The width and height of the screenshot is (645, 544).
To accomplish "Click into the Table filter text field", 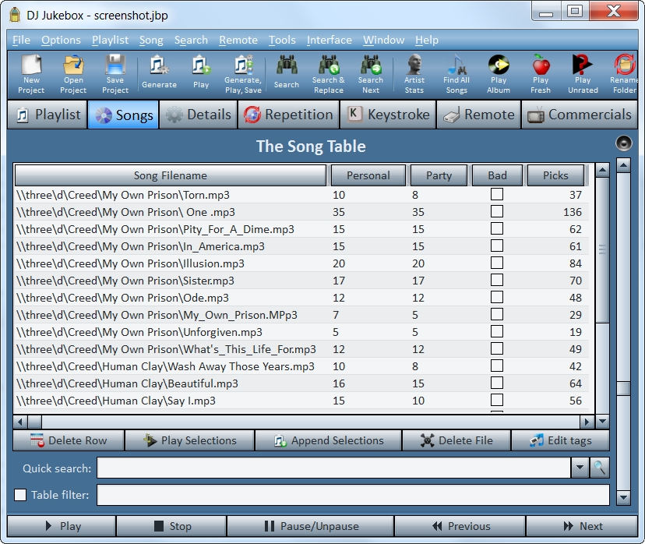I will coord(353,494).
